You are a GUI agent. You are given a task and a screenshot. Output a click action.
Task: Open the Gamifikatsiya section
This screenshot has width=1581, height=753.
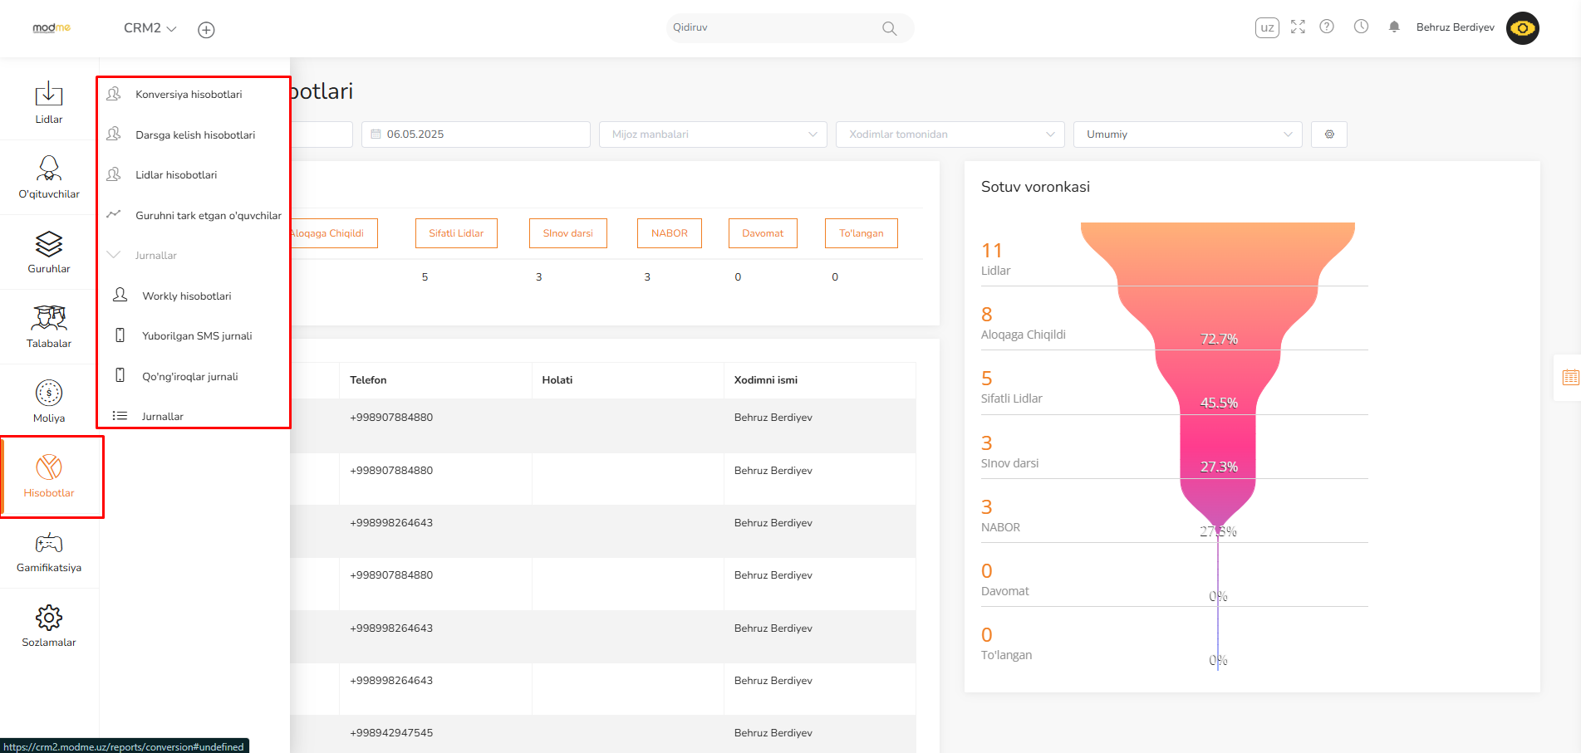pyautogui.click(x=49, y=553)
